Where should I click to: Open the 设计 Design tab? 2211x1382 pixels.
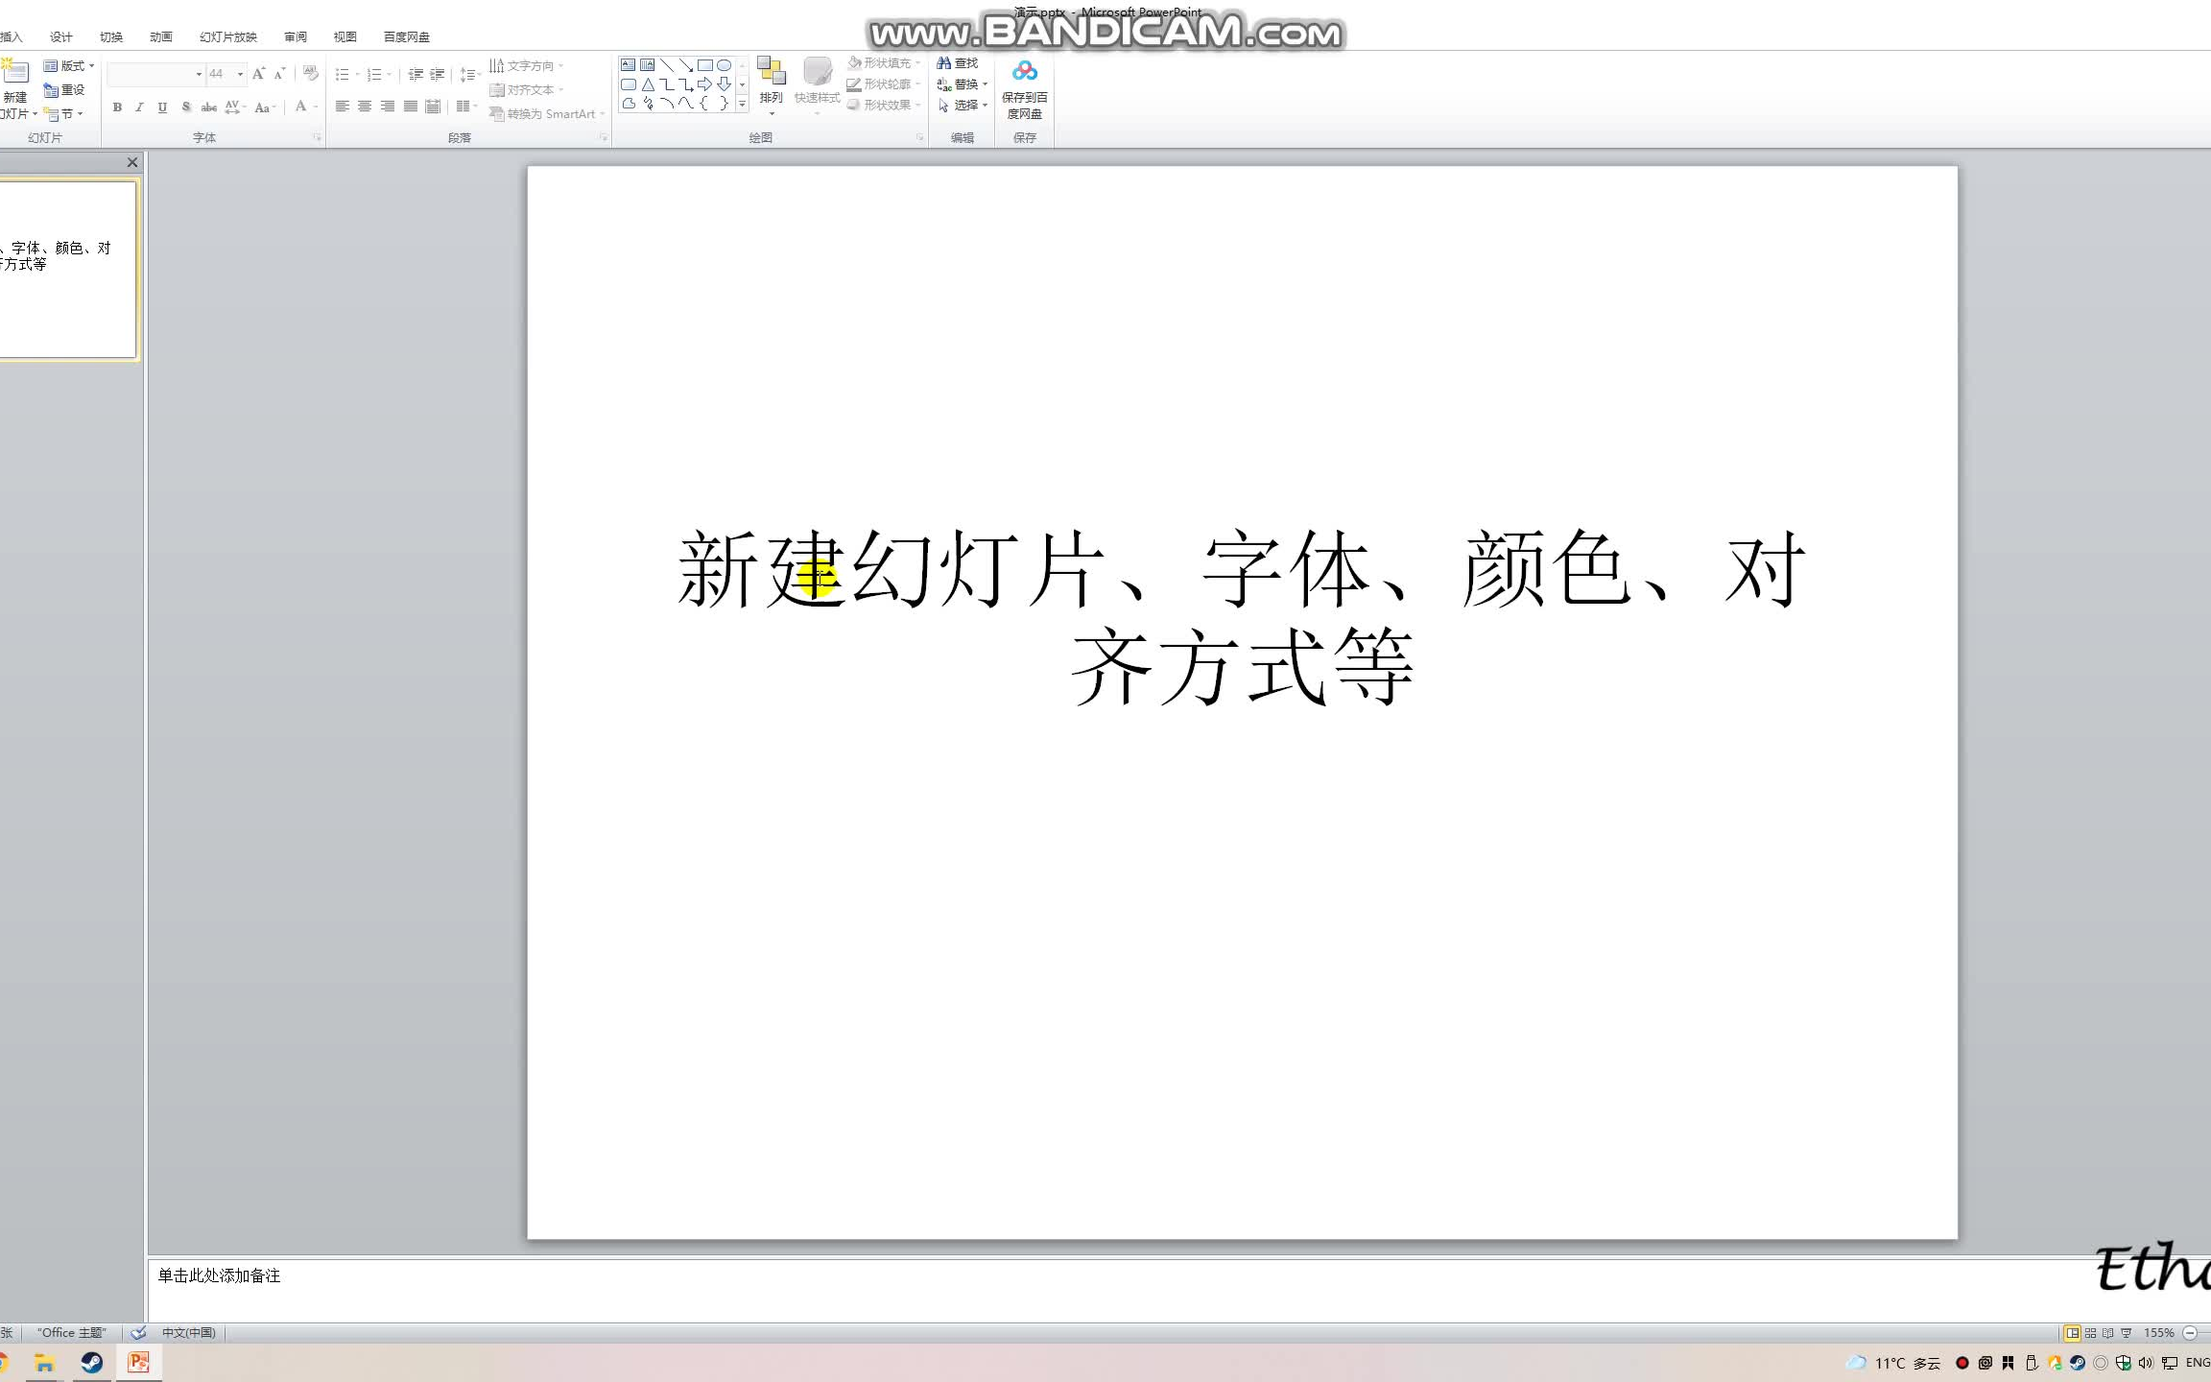click(61, 37)
